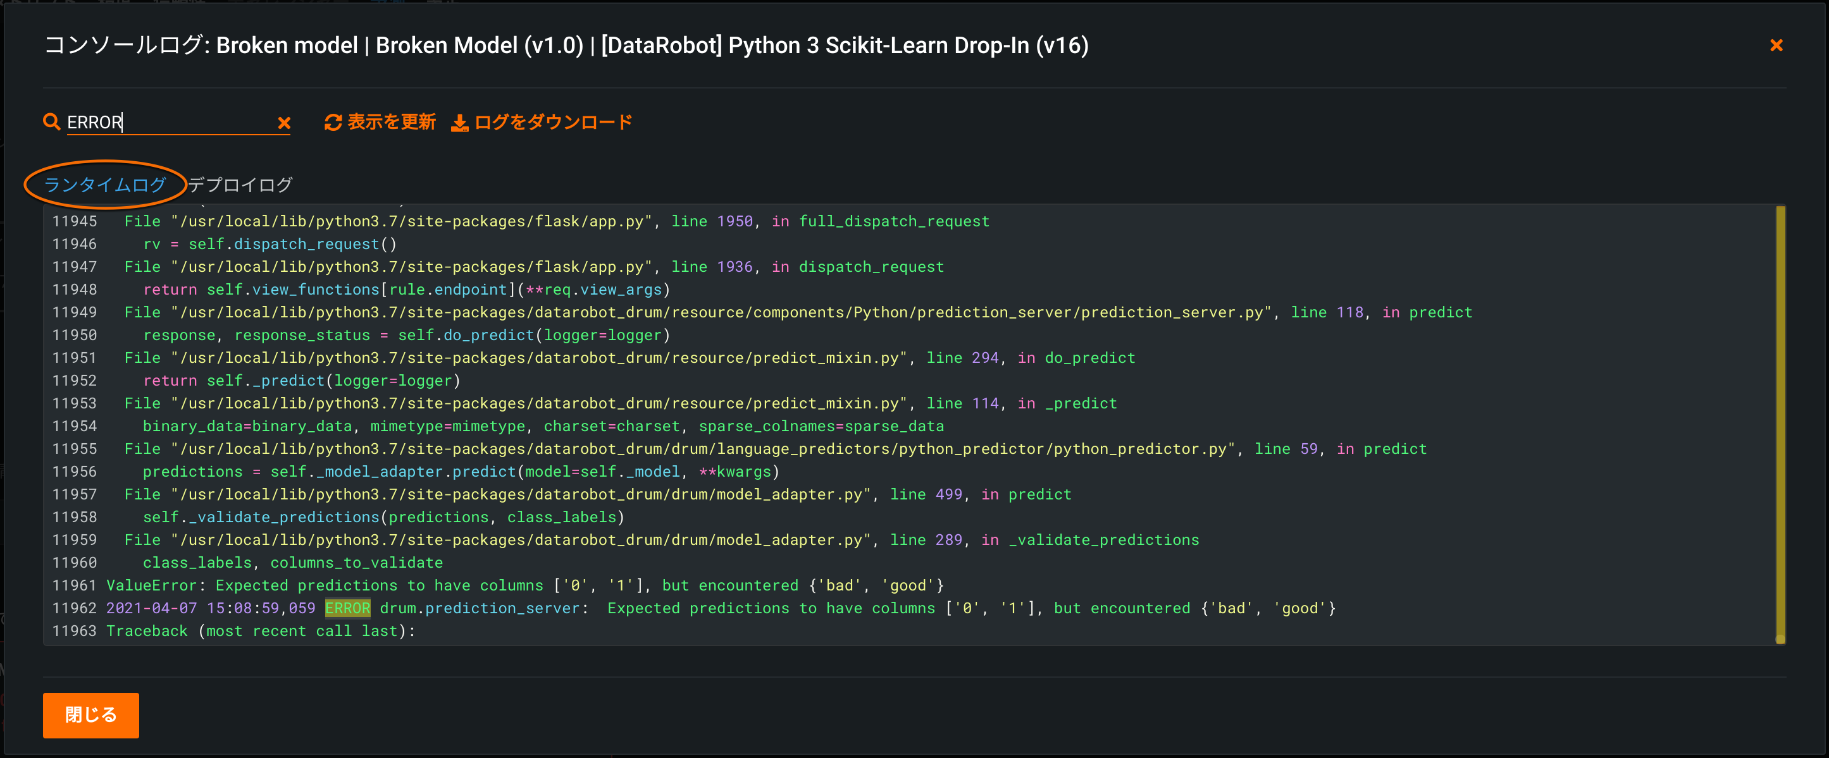The image size is (1829, 758).
Task: Click the refresh display icon
Action: pos(333,123)
